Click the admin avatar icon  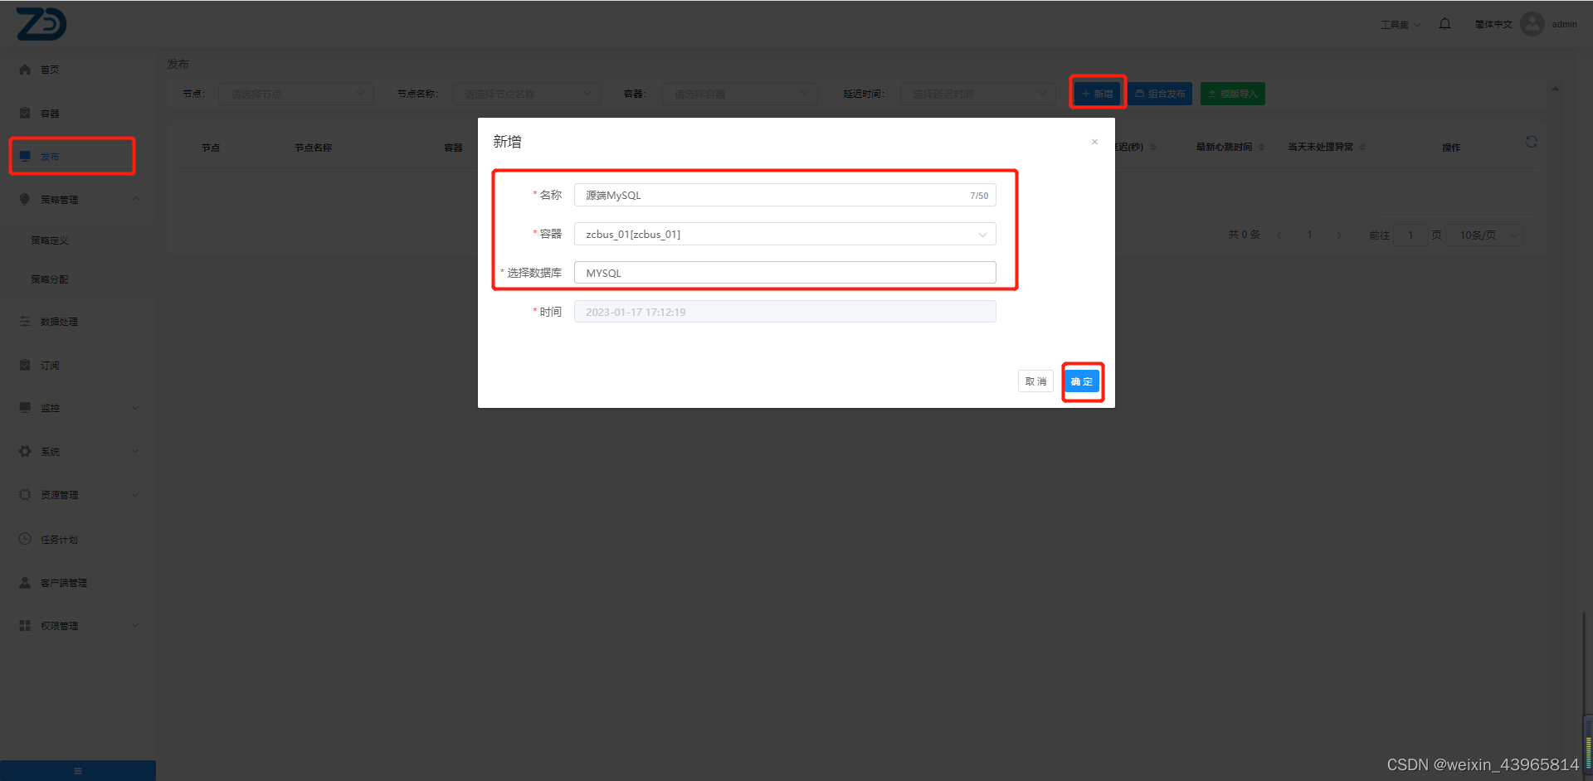[x=1532, y=24]
